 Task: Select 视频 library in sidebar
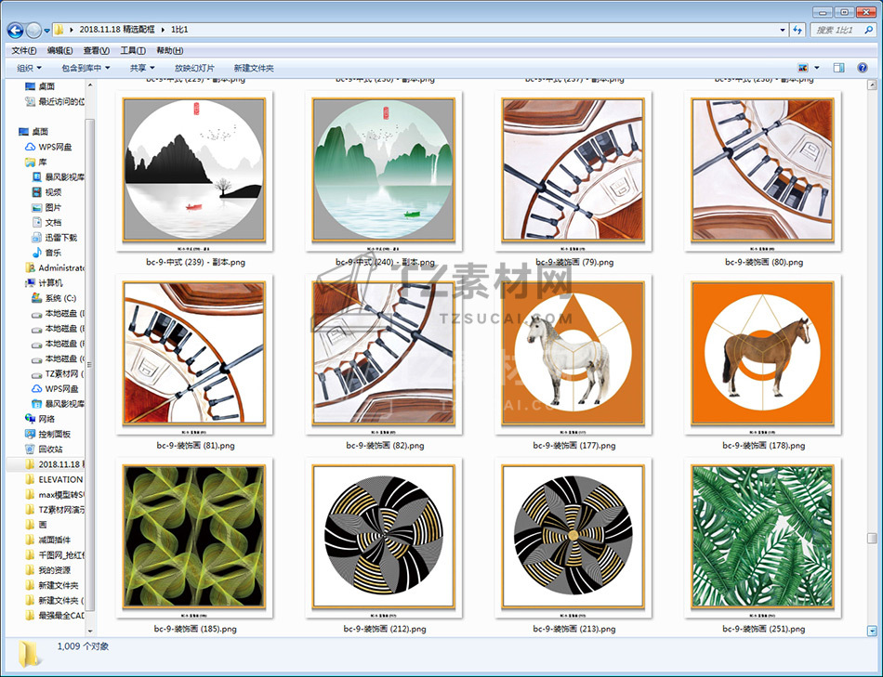46,192
